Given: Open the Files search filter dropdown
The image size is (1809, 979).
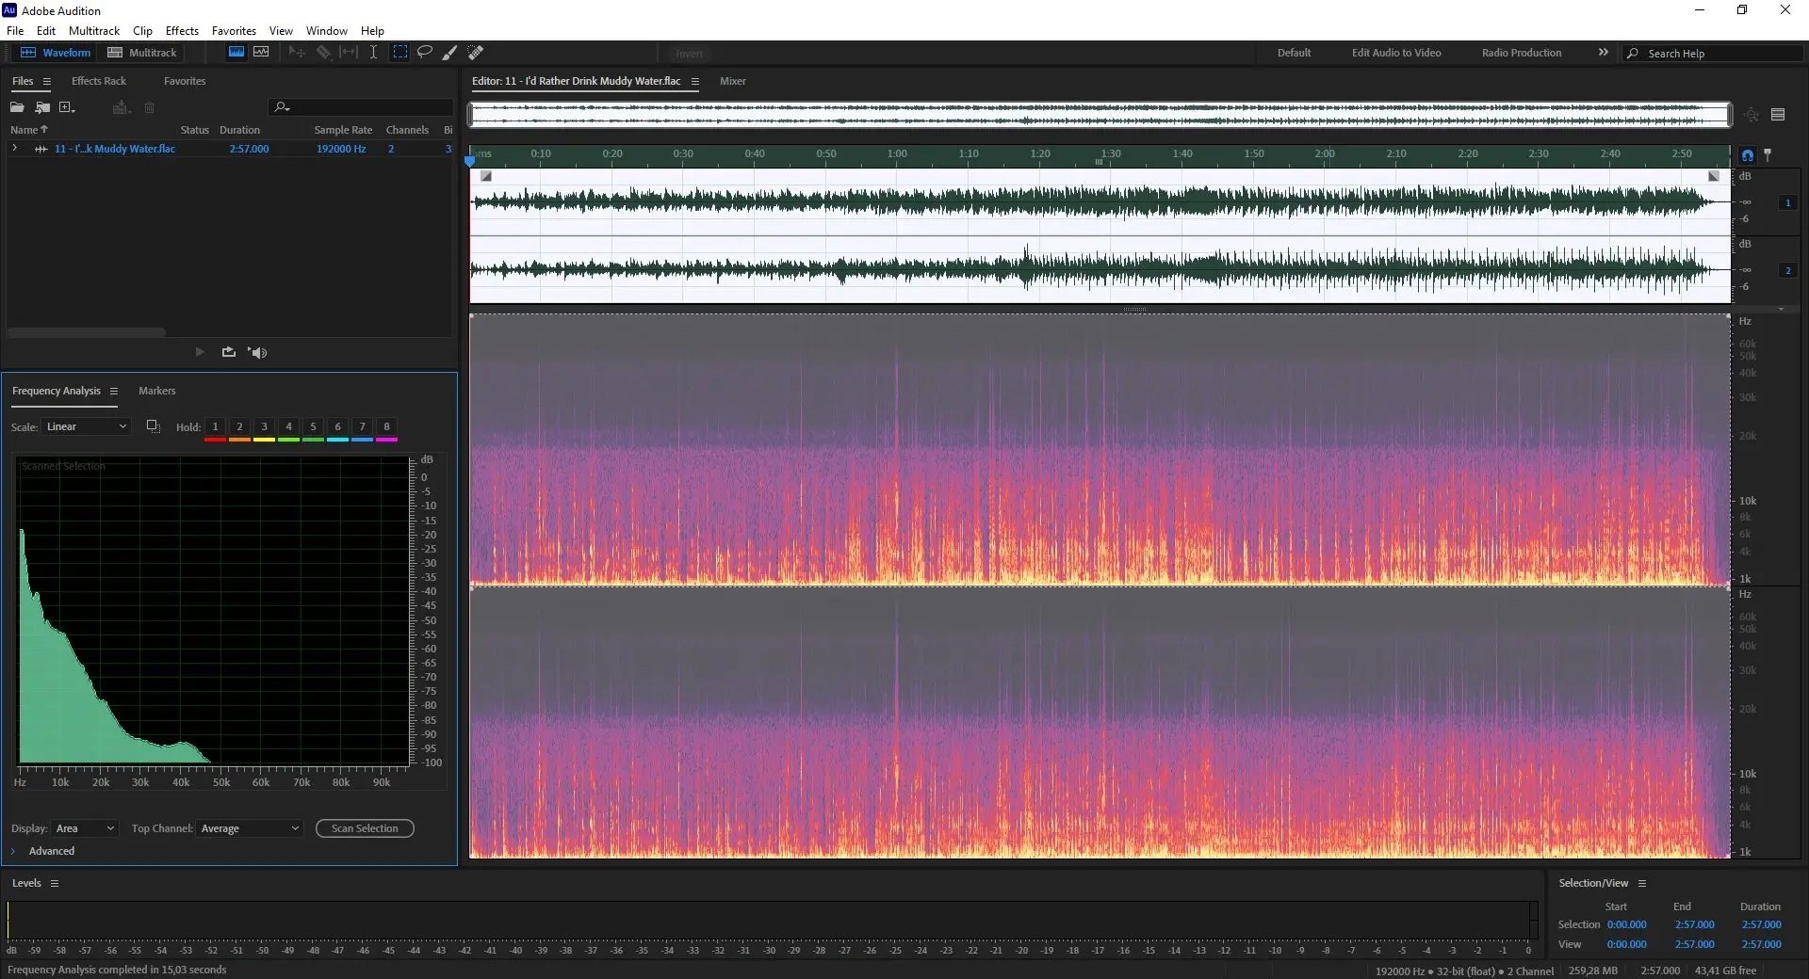Looking at the screenshot, I should click(282, 107).
